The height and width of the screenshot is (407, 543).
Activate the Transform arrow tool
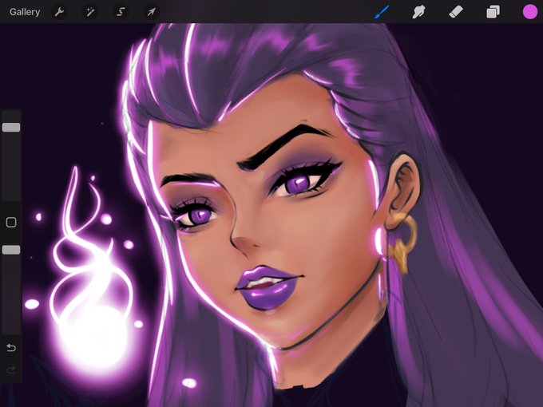pyautogui.click(x=151, y=12)
